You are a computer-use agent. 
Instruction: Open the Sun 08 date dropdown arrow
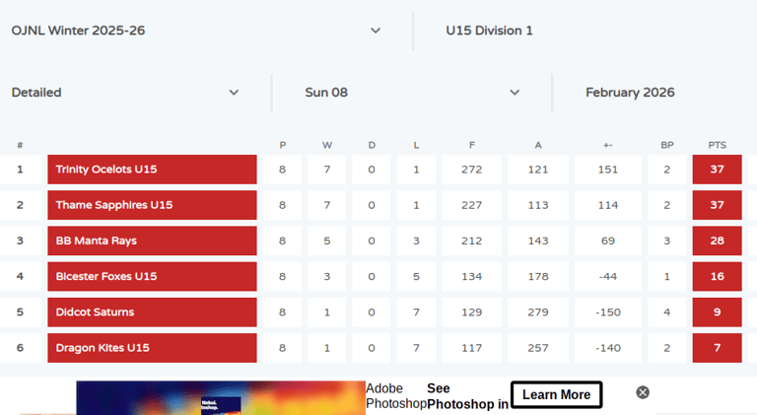pos(515,93)
